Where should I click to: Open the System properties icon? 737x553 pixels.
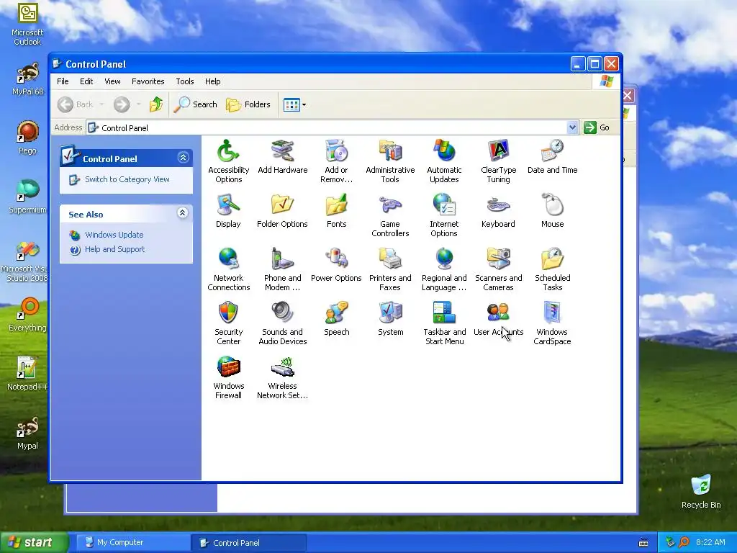coord(390,319)
